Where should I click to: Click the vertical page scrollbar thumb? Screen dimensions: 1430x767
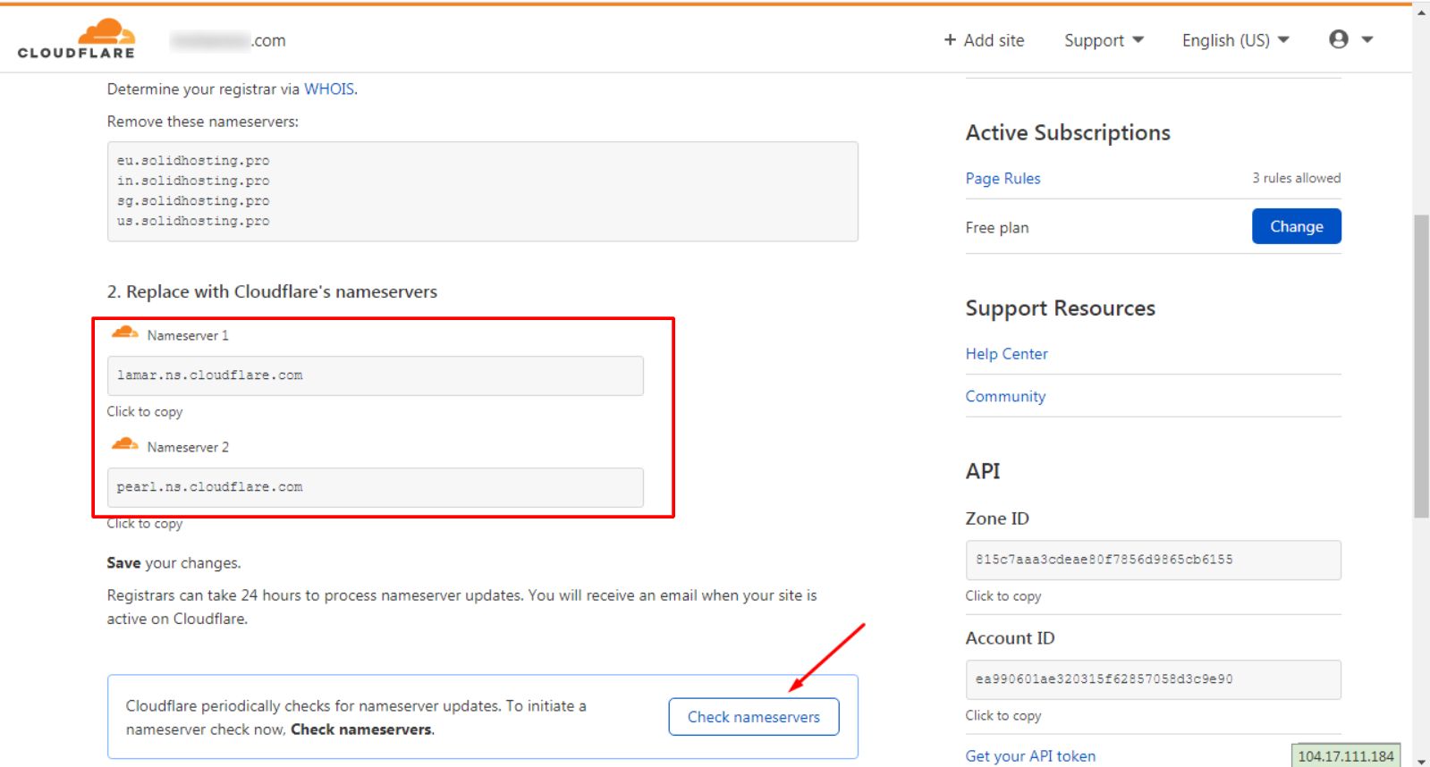pyautogui.click(x=1421, y=367)
